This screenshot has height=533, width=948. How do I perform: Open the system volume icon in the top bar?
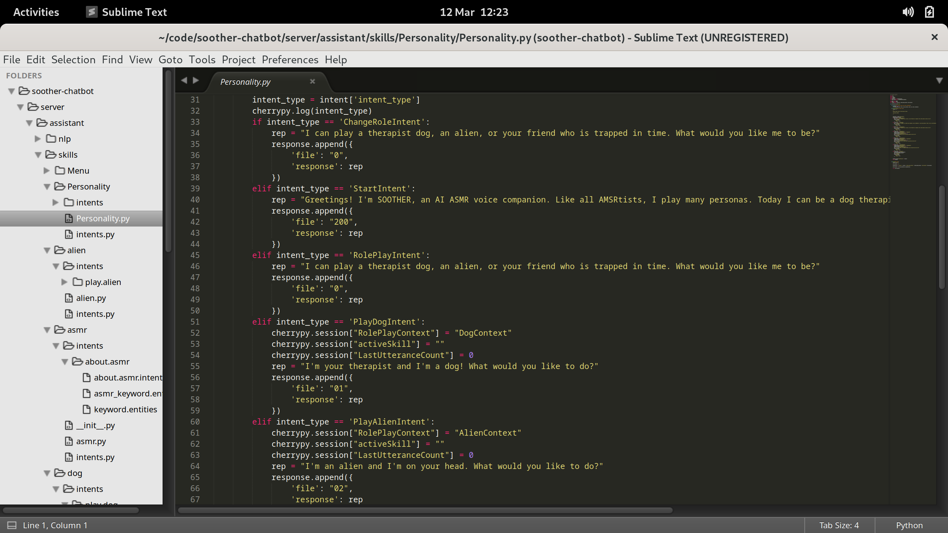[x=908, y=12]
